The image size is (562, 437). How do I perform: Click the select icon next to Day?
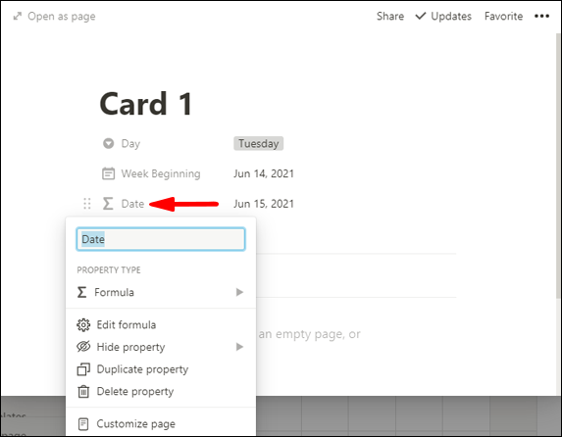click(x=108, y=143)
